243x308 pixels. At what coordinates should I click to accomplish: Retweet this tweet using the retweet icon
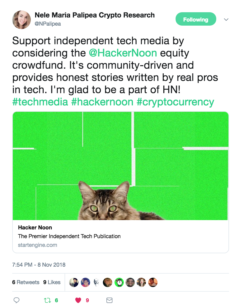47,300
